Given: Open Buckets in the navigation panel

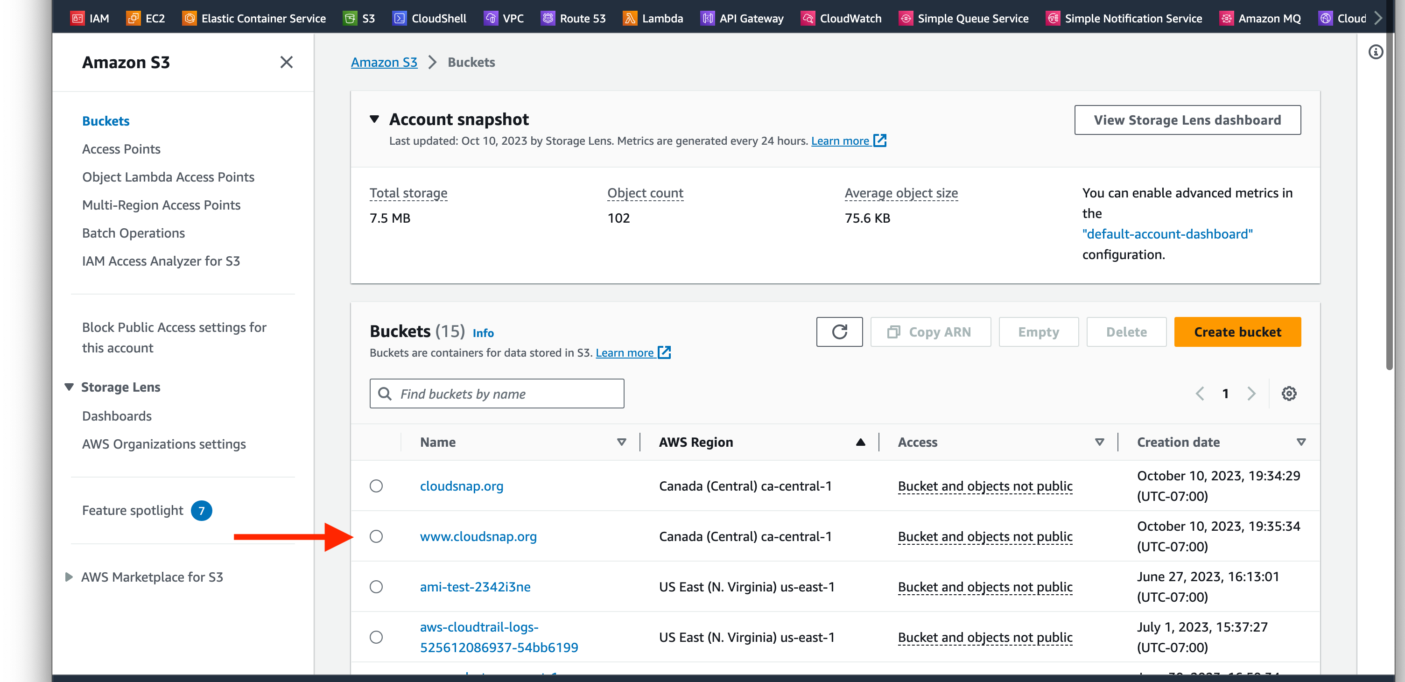Looking at the screenshot, I should pos(106,120).
